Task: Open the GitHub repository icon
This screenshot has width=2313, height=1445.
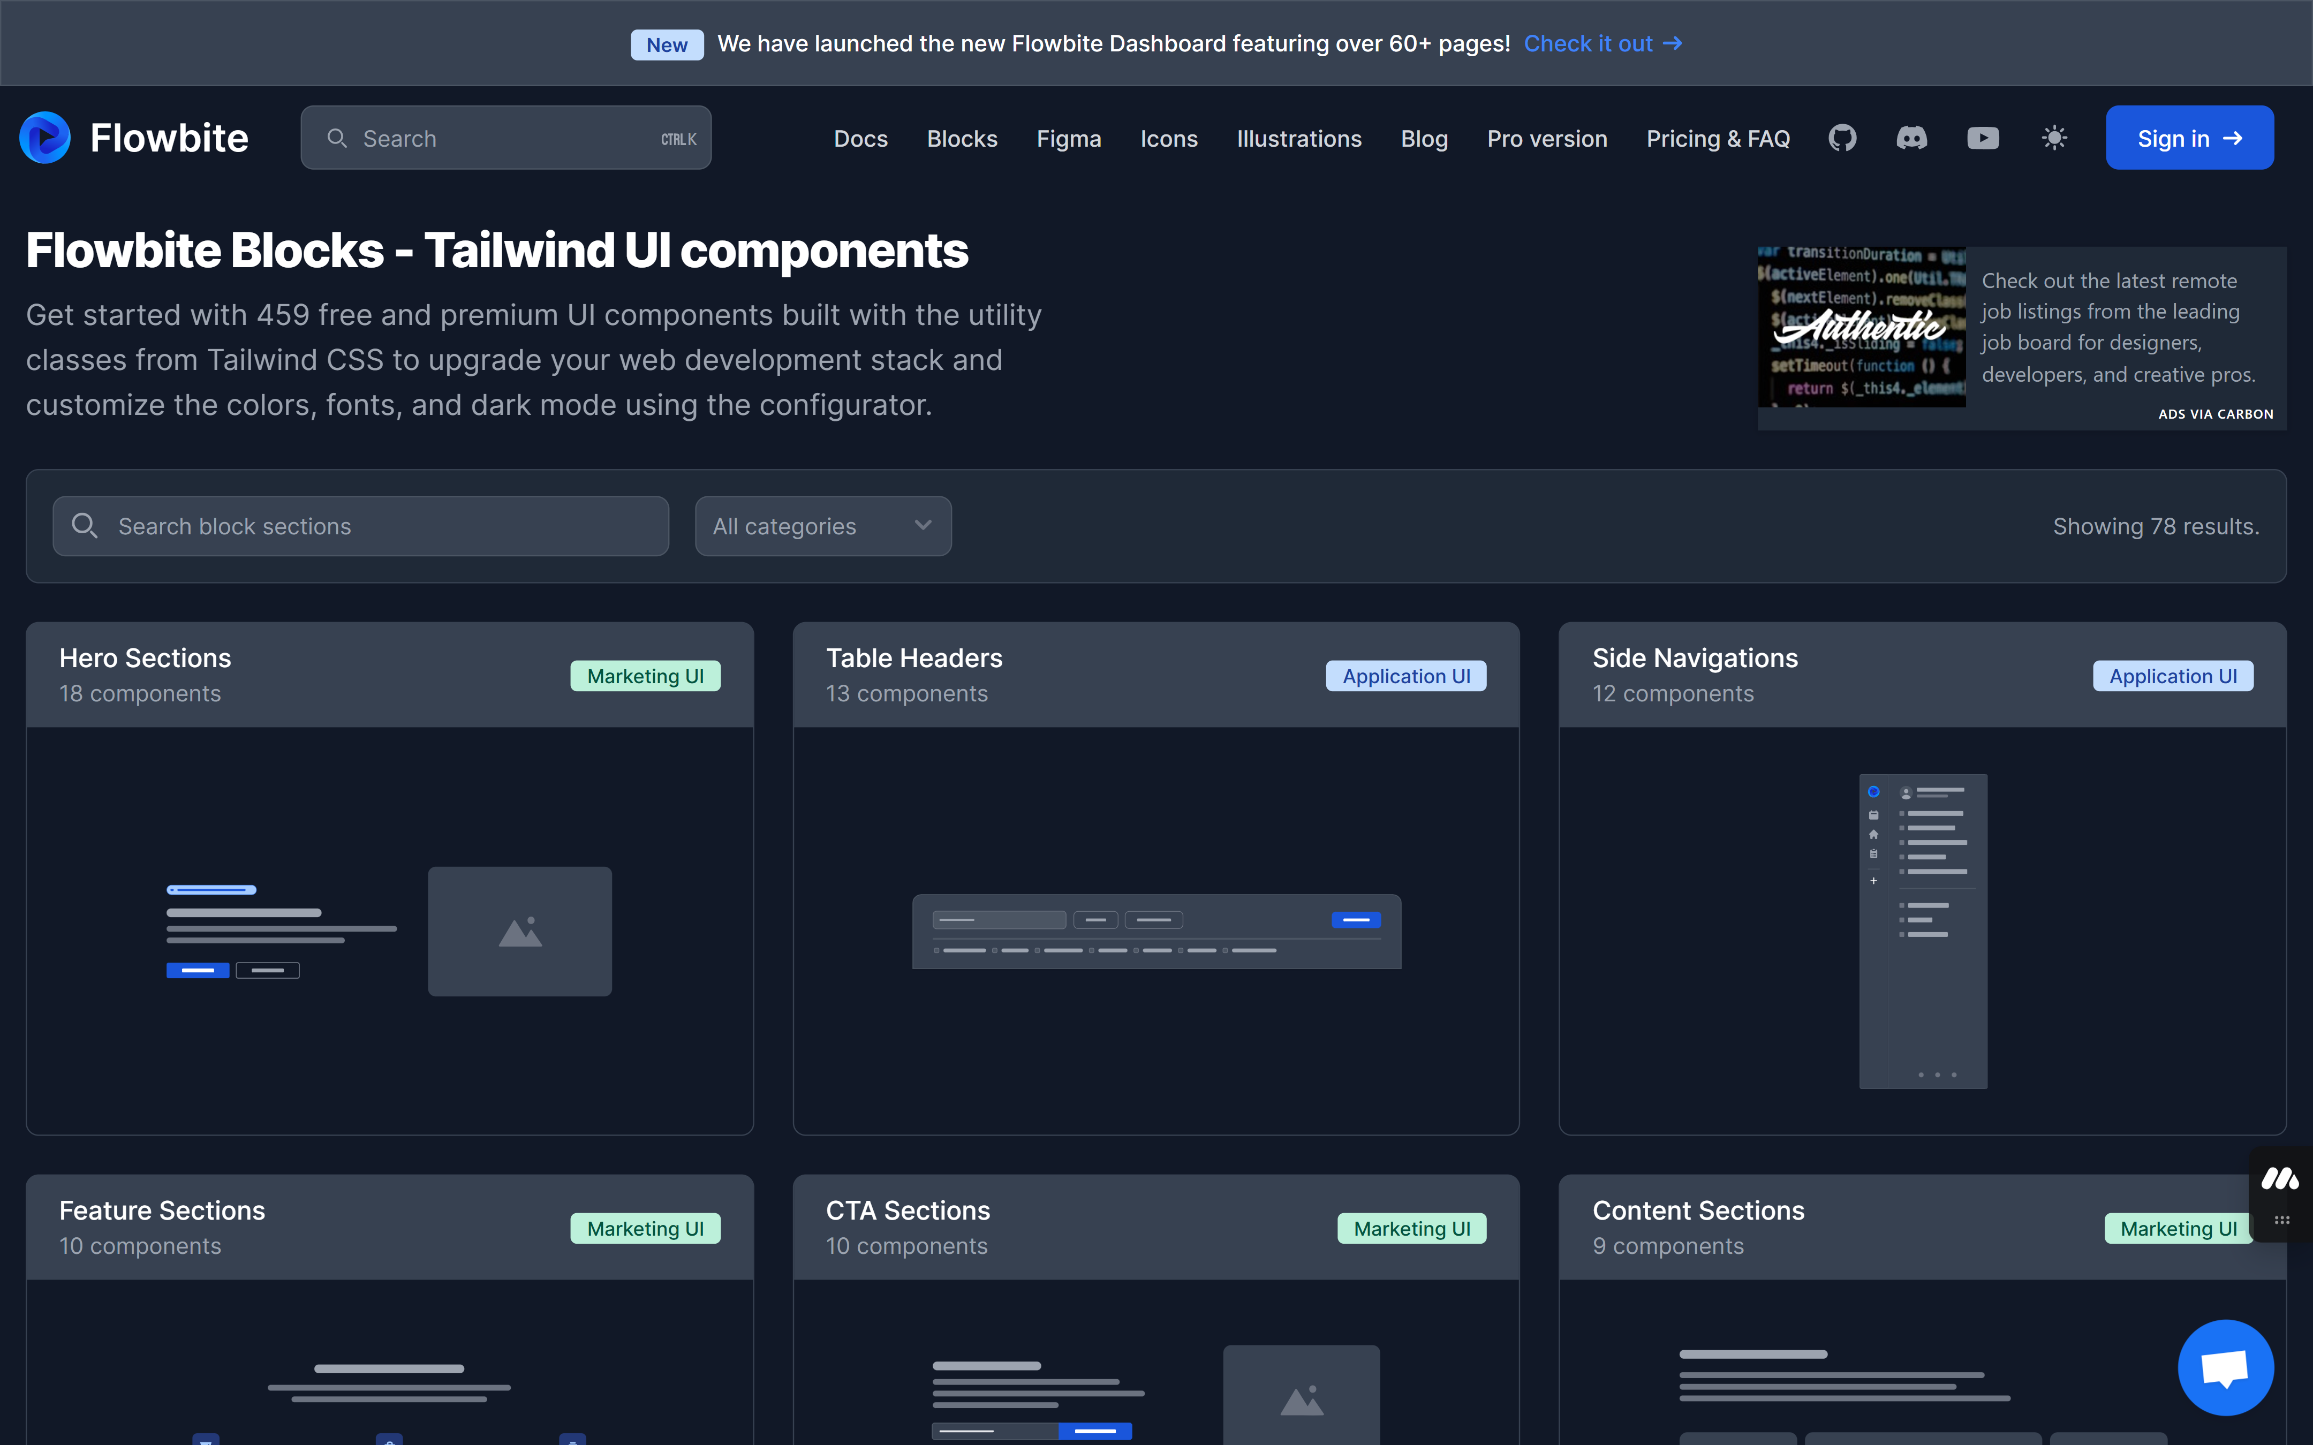Action: (x=1842, y=139)
